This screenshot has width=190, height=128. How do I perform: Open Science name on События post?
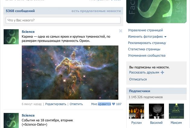click(x=28, y=115)
